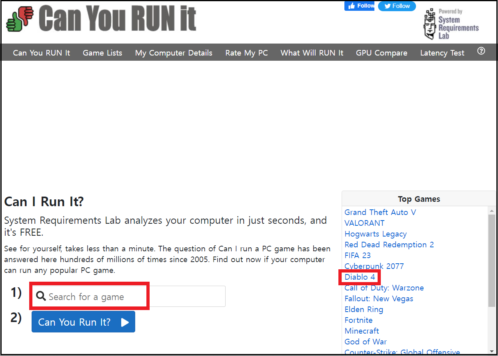Image resolution: width=498 pixels, height=356 pixels.
Task: Select Diablo 4 in Top Games
Action: 360,277
